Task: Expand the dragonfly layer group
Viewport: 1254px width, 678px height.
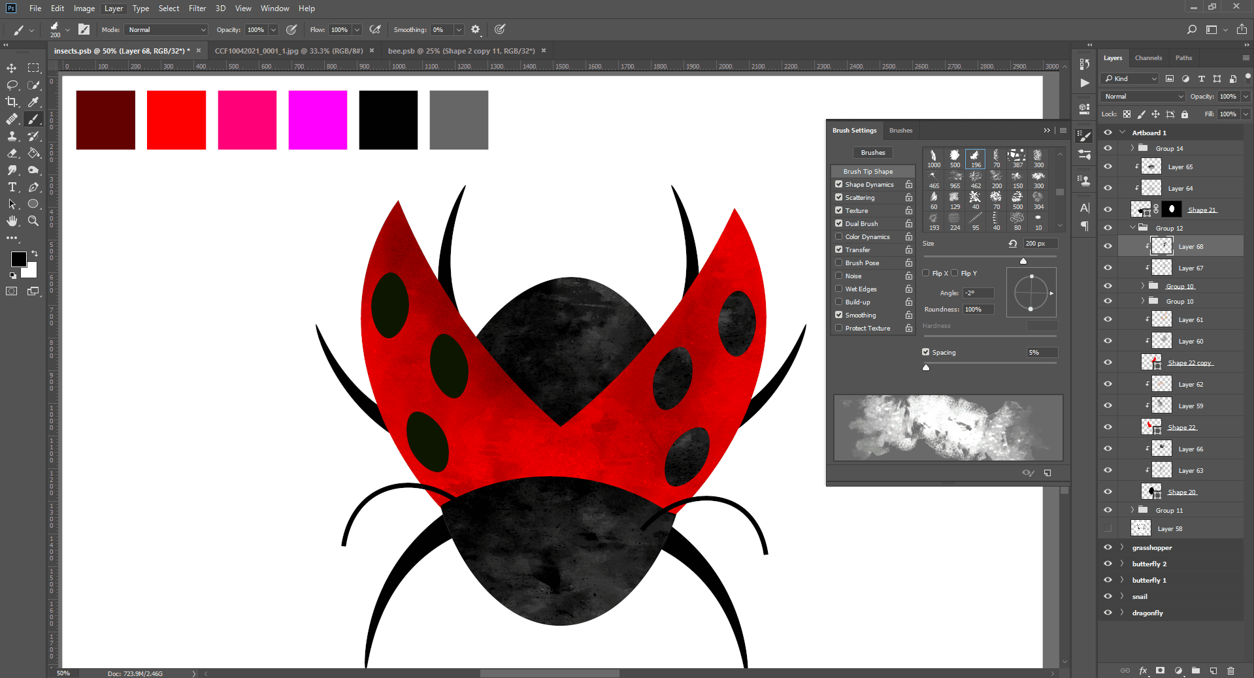Action: (x=1122, y=613)
